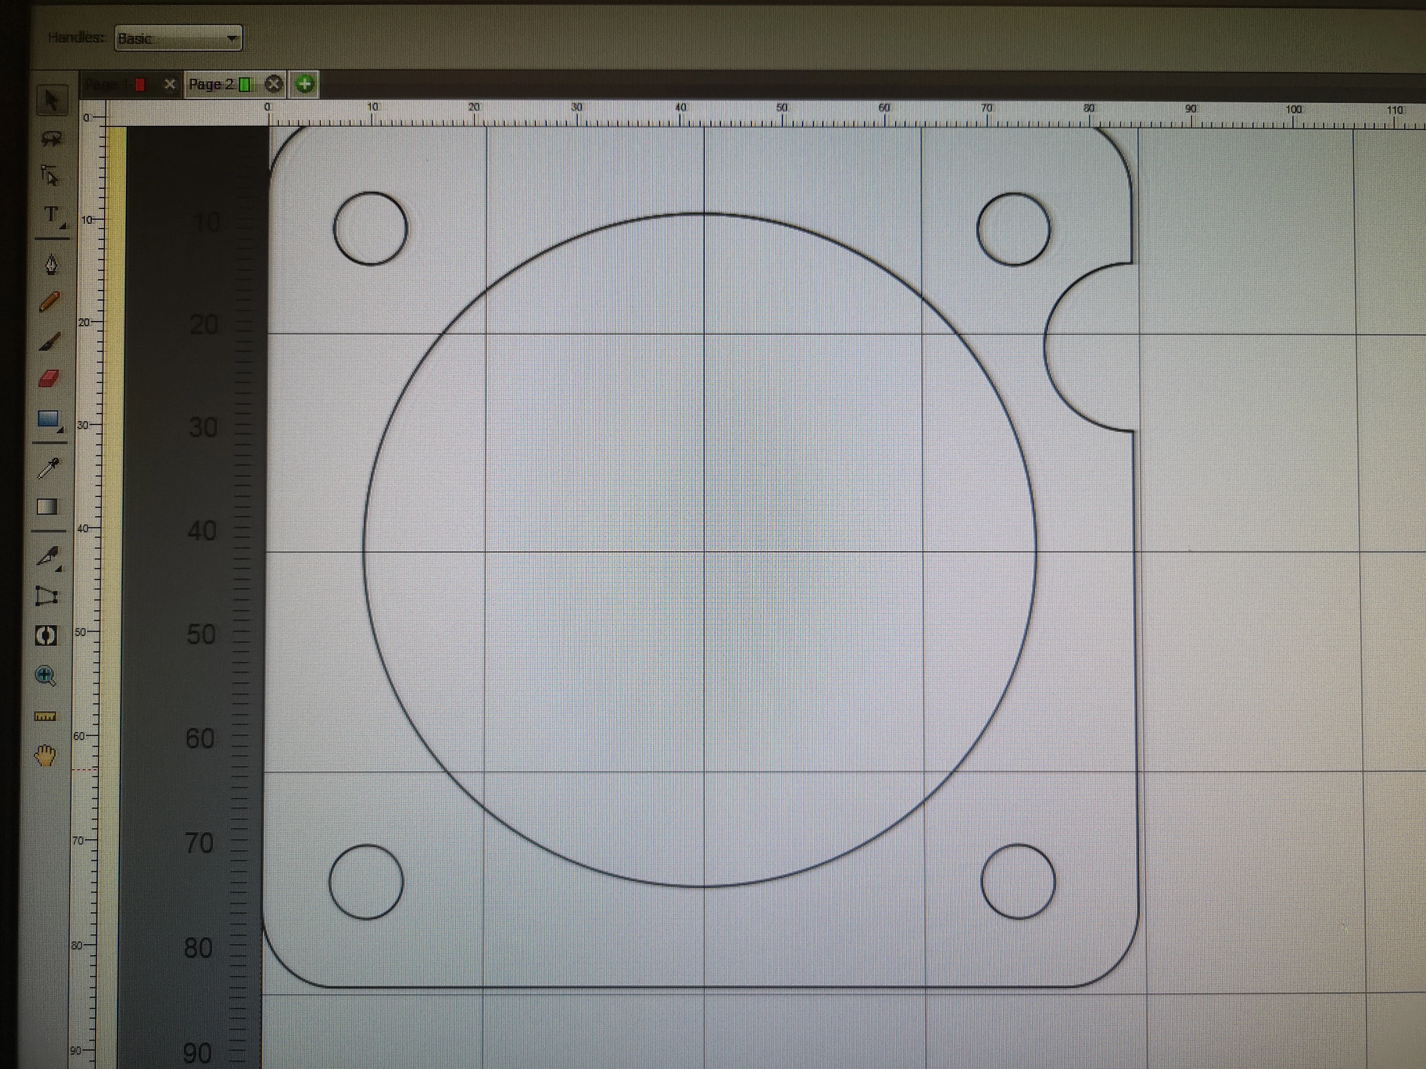Select the red Eraser tool

pyautogui.click(x=49, y=377)
